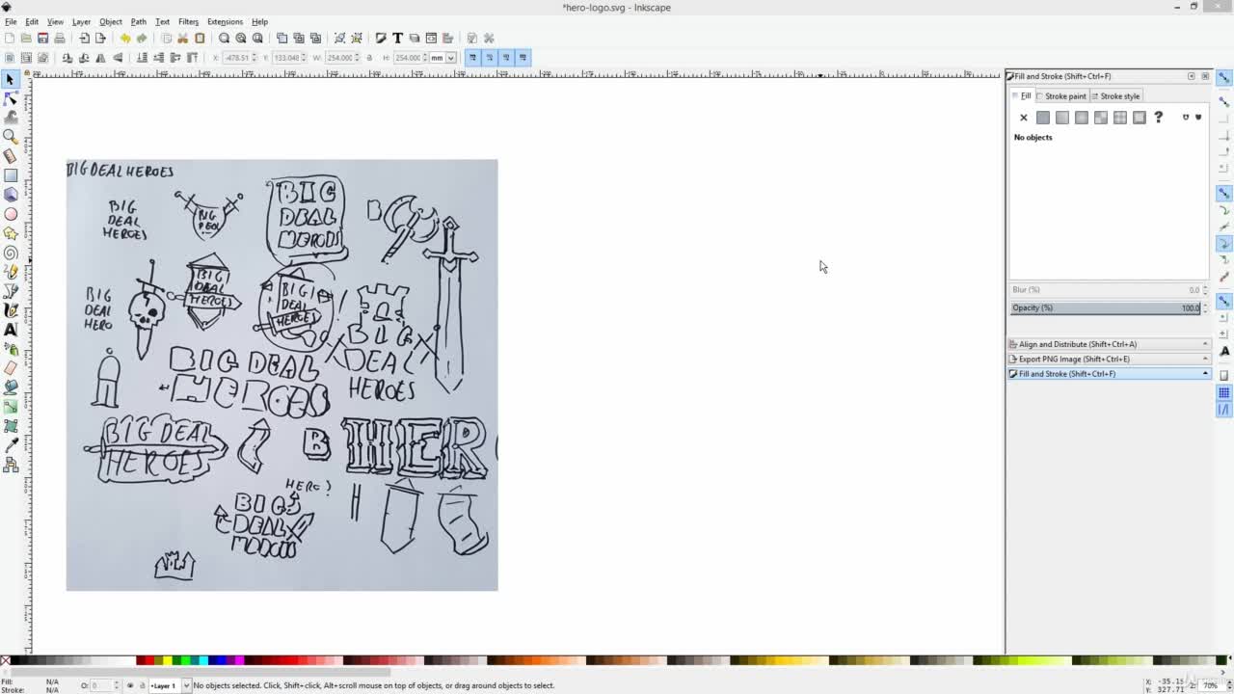Step the X position value spinner
Viewport: 1234px width, 694px height.
click(255, 58)
